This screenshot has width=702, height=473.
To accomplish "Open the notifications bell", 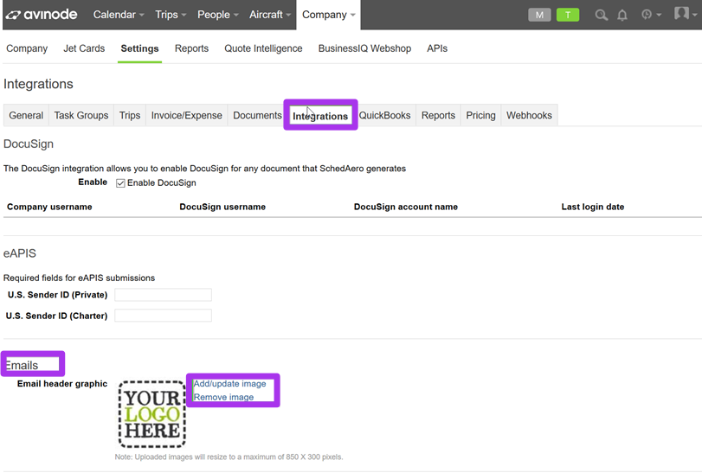I will [621, 16].
